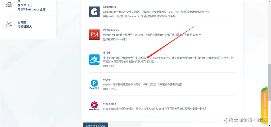
Task: Open the Payeer payment option
Action: pyautogui.click(x=107, y=80)
